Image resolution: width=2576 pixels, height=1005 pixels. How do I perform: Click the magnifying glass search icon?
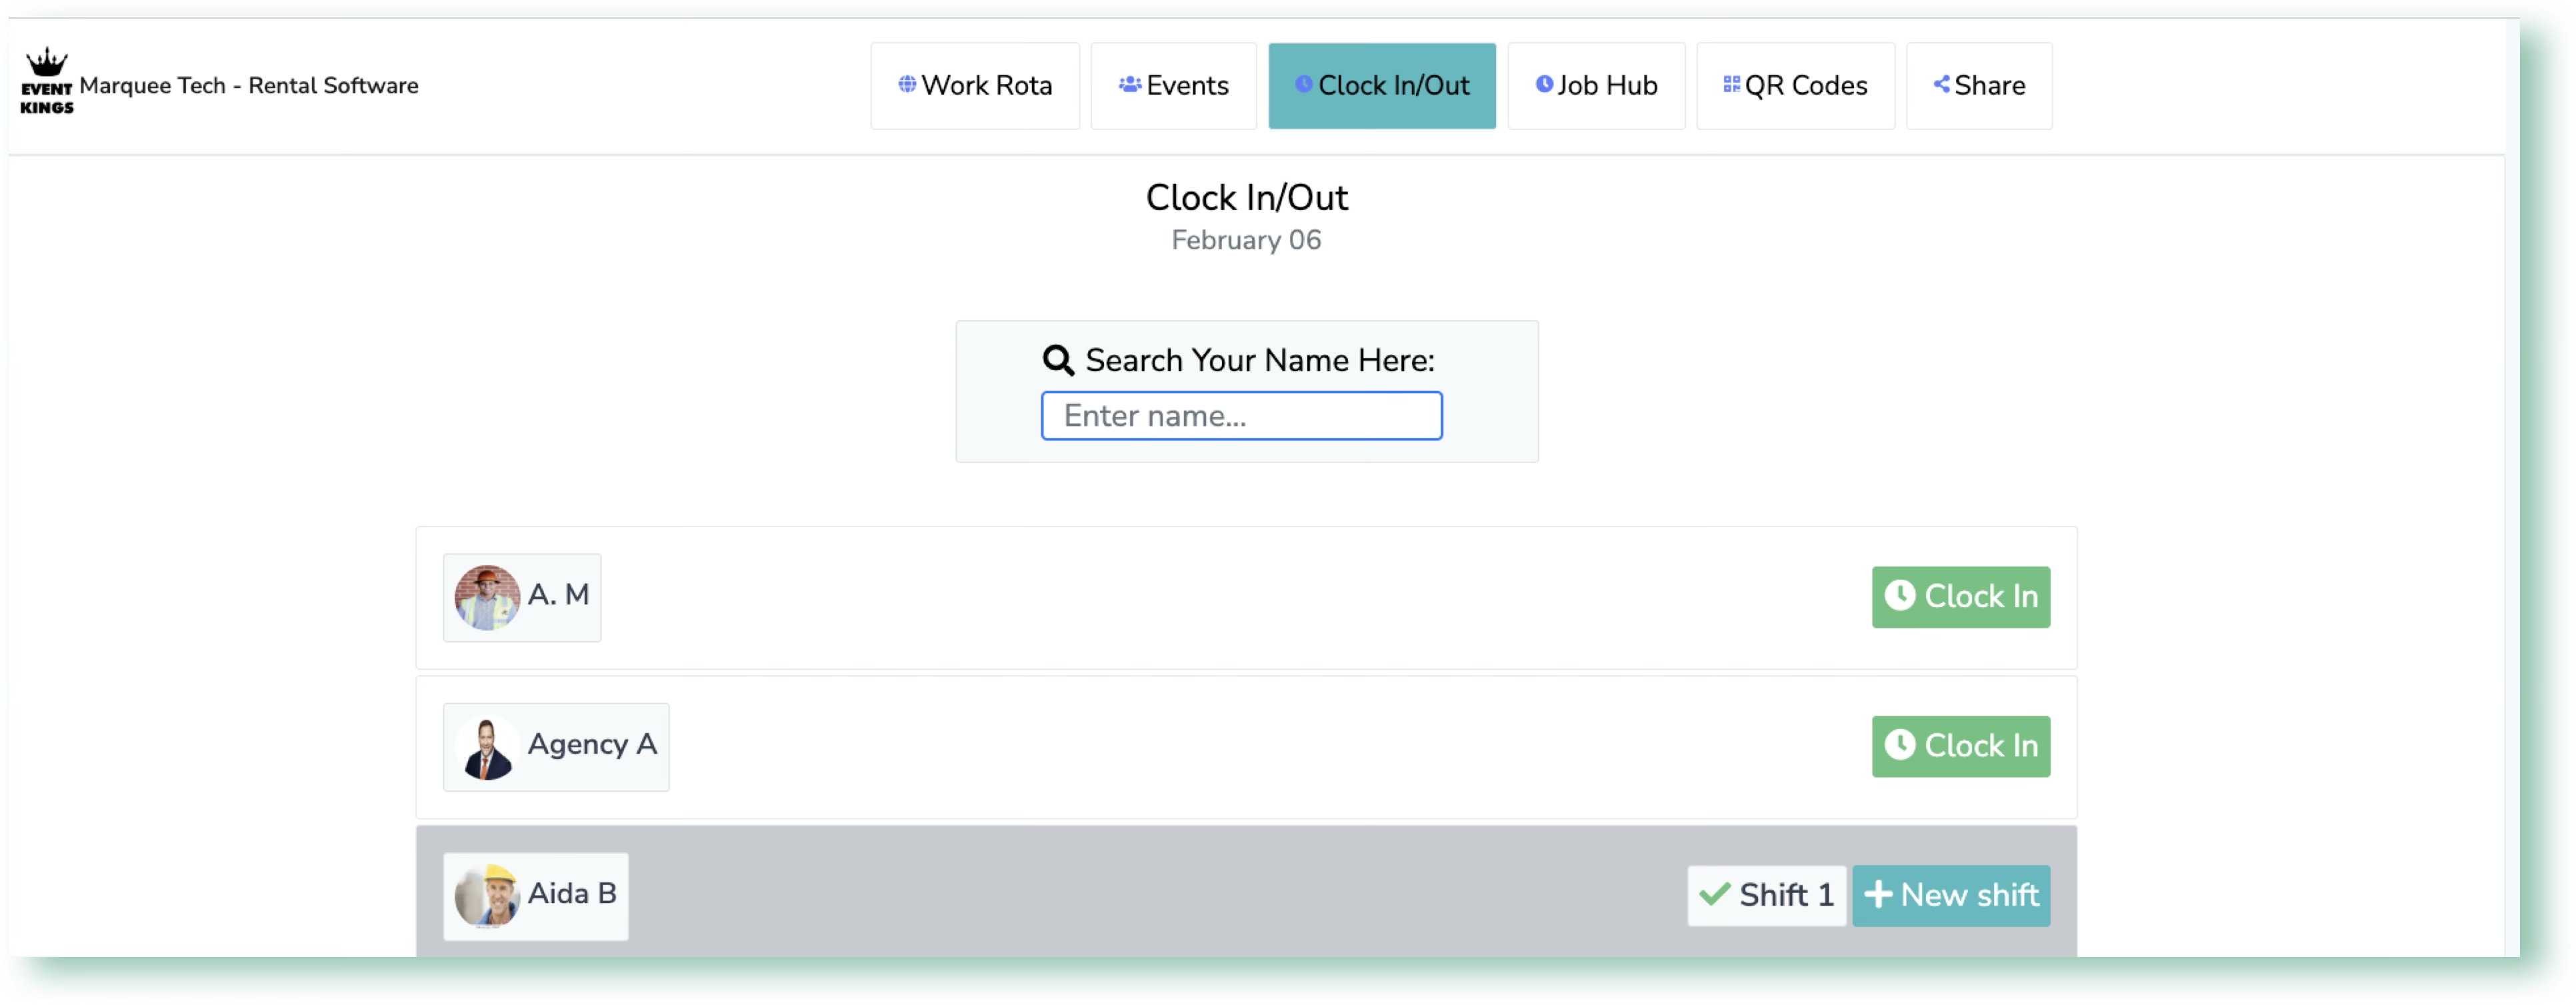tap(1058, 360)
